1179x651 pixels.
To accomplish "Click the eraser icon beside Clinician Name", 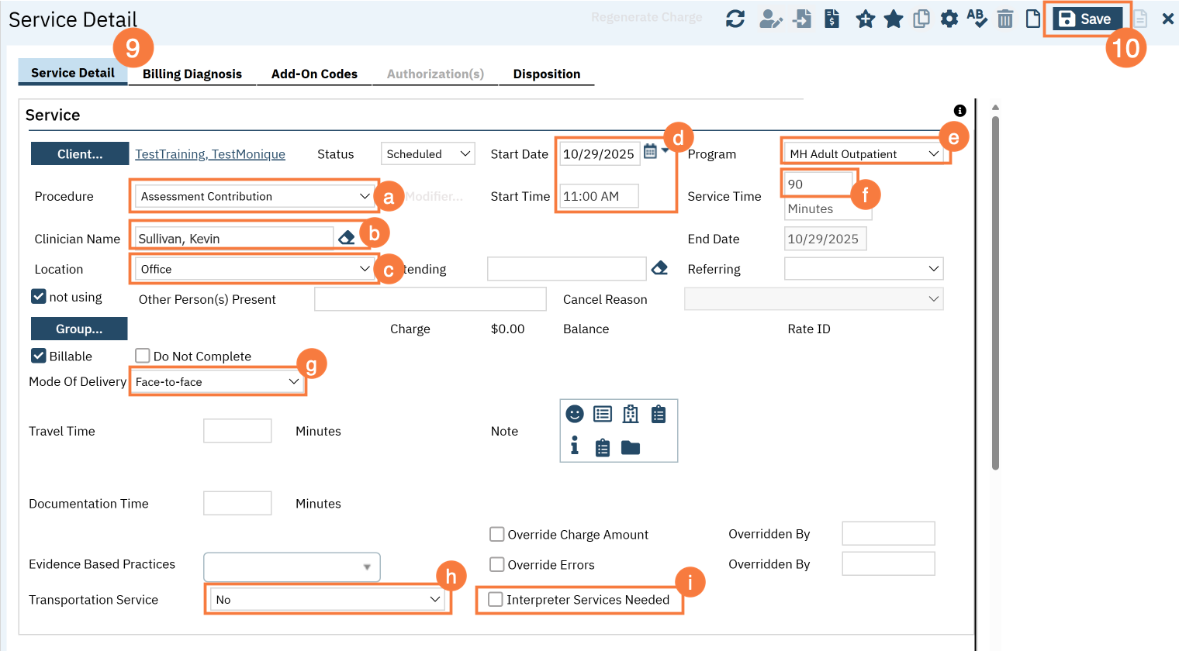I will pyautogui.click(x=347, y=238).
